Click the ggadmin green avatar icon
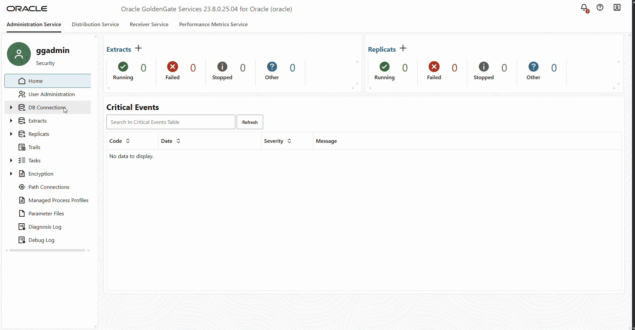This screenshot has height=330, width=635. 19,54
